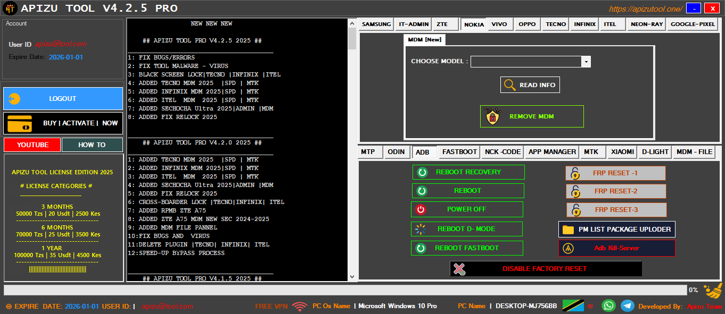Screen dimensions: 725x314
Task: Select the MDM [New] sub-tab
Action: (x=424, y=40)
